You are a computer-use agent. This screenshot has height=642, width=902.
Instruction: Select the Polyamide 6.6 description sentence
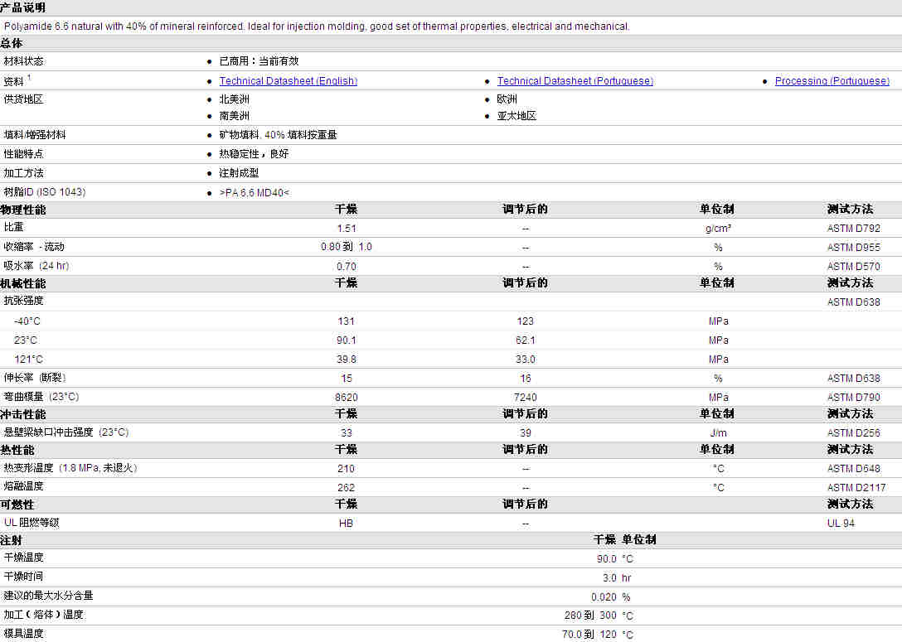point(317,26)
